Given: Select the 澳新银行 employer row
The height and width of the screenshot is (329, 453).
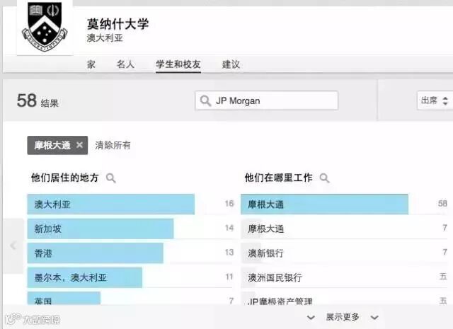Looking at the screenshot, I should click(344, 253).
